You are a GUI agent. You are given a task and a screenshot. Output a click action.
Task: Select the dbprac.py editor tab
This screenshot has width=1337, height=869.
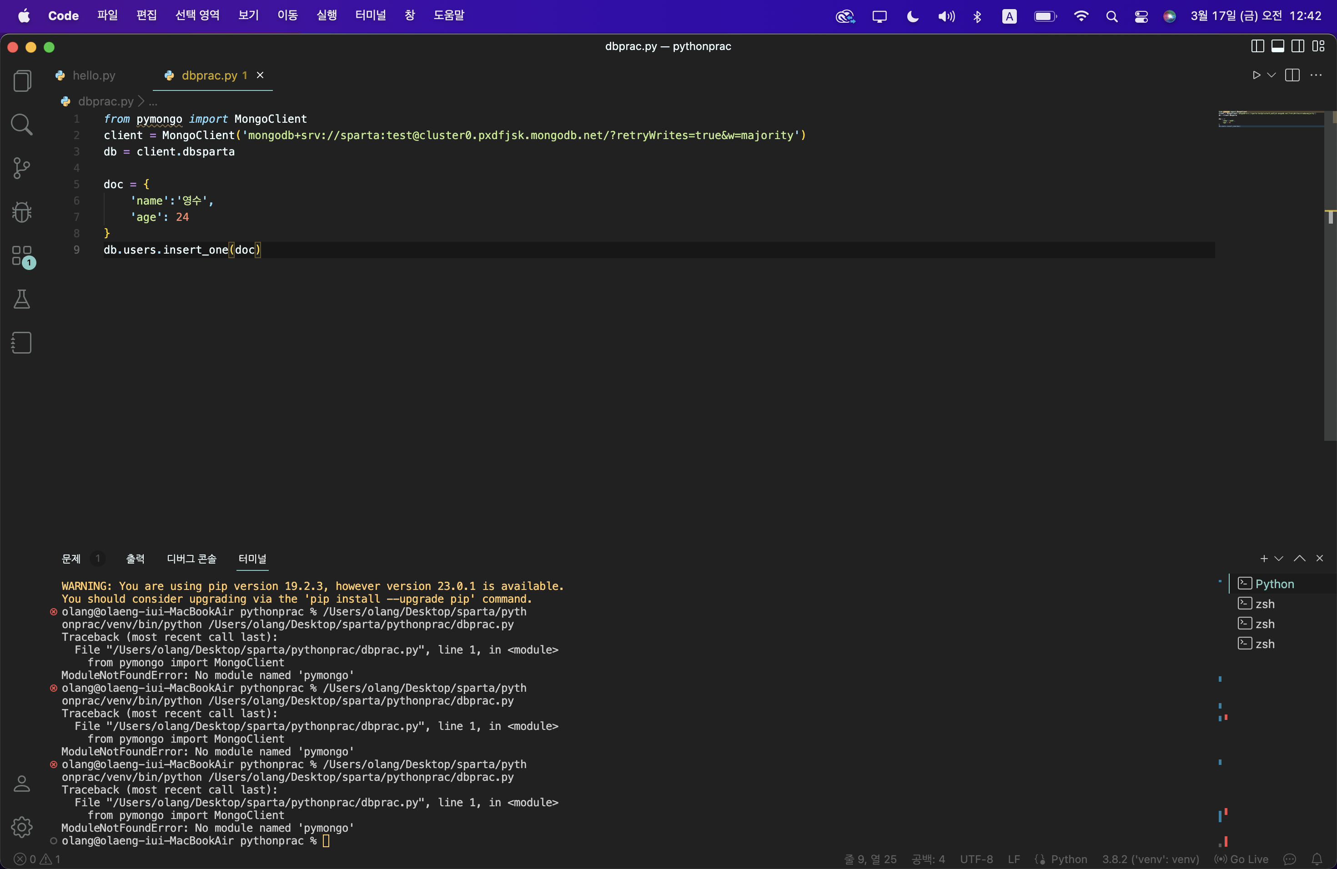point(212,75)
